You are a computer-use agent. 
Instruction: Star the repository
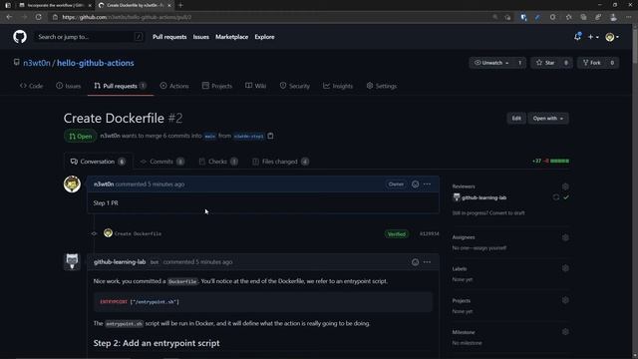point(545,63)
